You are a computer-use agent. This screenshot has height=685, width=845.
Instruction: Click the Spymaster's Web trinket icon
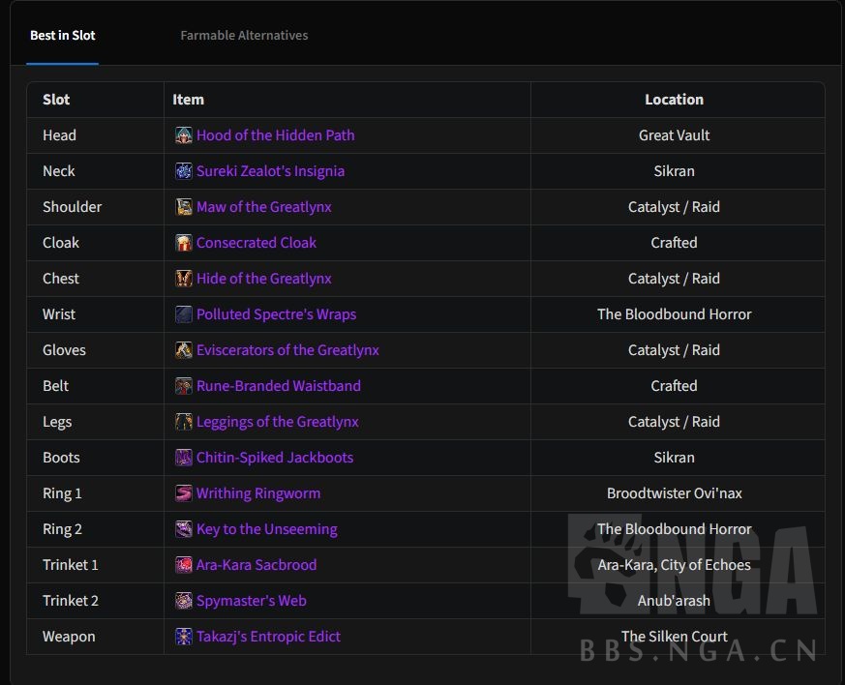(x=184, y=601)
